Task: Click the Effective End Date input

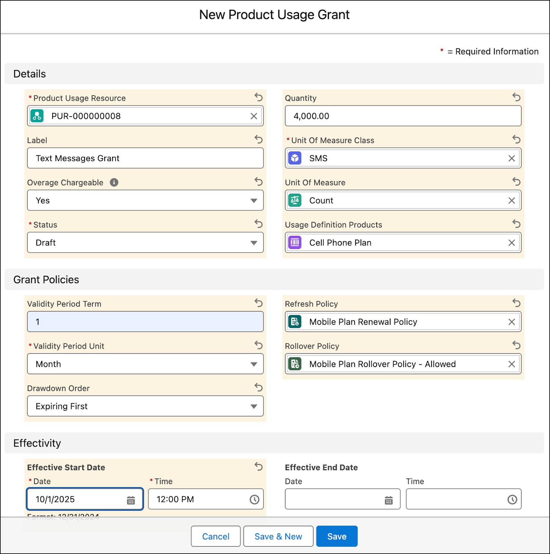Action: (x=343, y=499)
